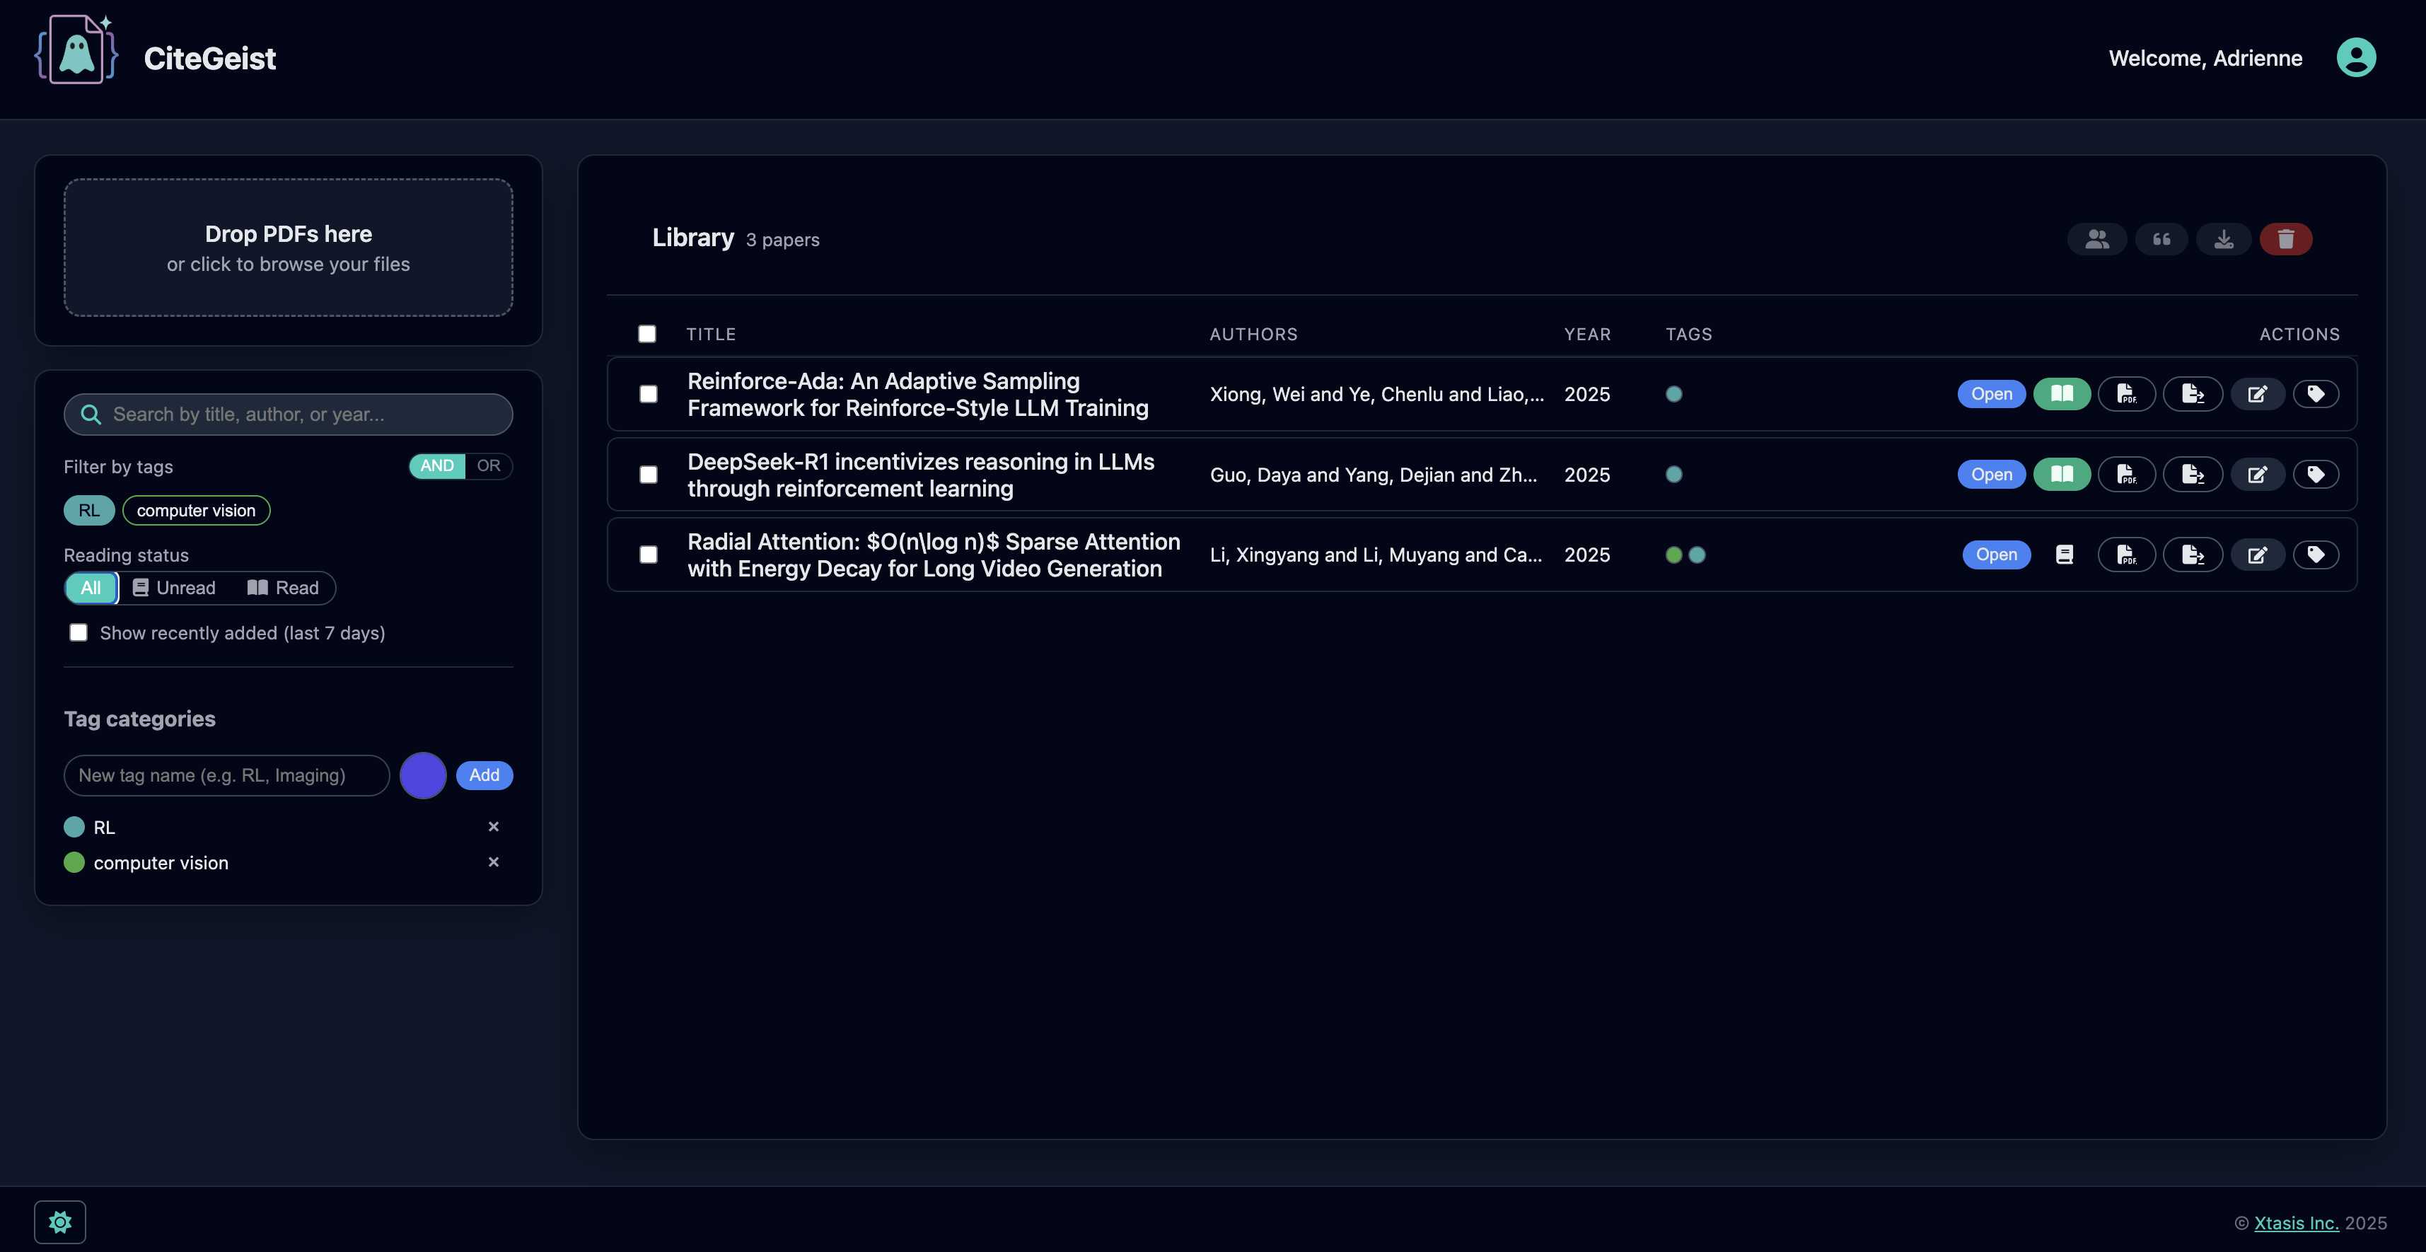Switch the tag filter from AND to OR
Viewport: 2426px width, 1252px height.
(x=489, y=465)
